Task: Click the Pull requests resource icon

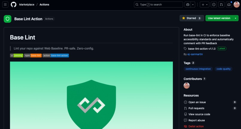Action: (x=185, y=108)
